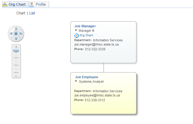Click the plus zoom-in icon
This screenshot has height=124, width=193.
[16, 47]
